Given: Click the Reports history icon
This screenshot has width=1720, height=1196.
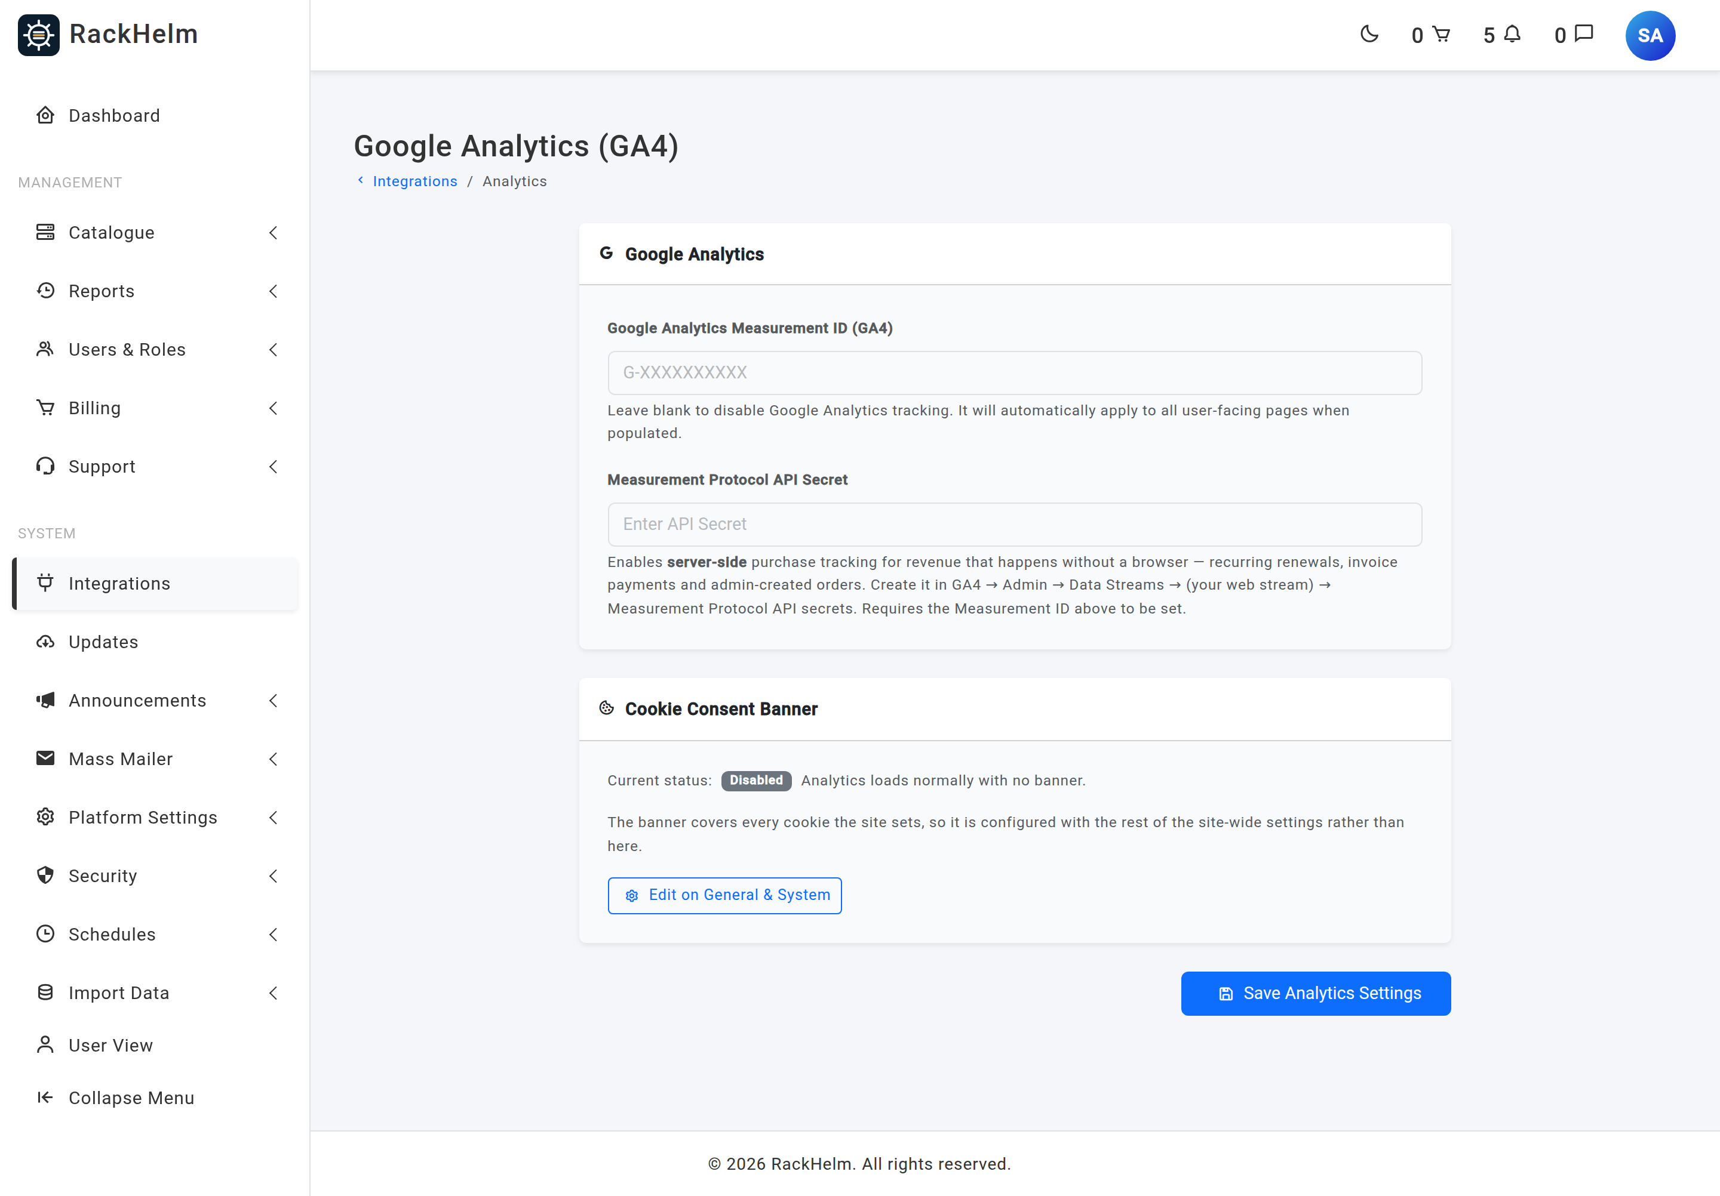Looking at the screenshot, I should (46, 291).
